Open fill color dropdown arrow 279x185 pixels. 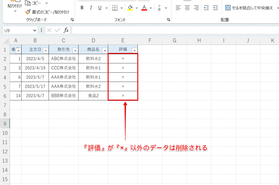coord(136,8)
